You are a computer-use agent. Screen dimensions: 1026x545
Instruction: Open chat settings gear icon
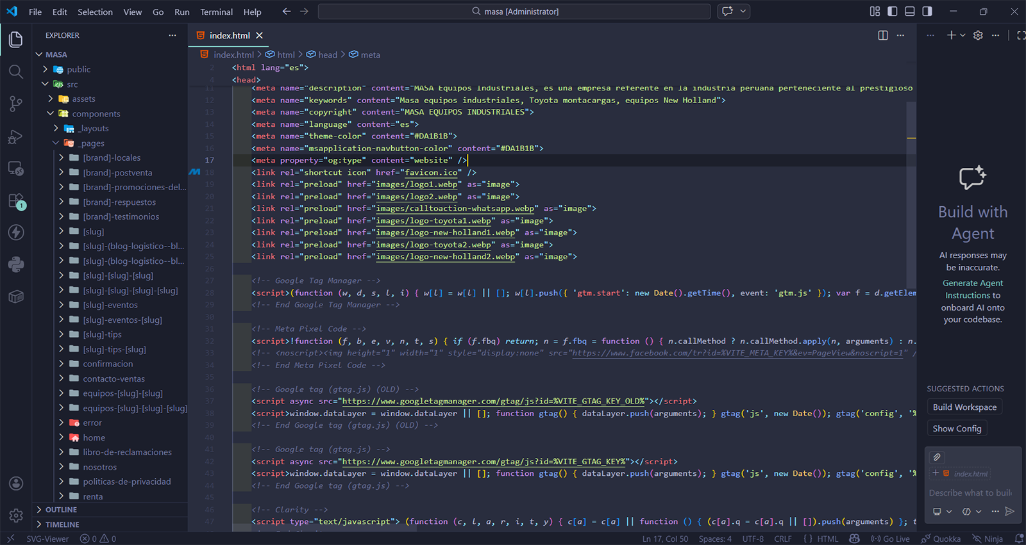pos(978,35)
